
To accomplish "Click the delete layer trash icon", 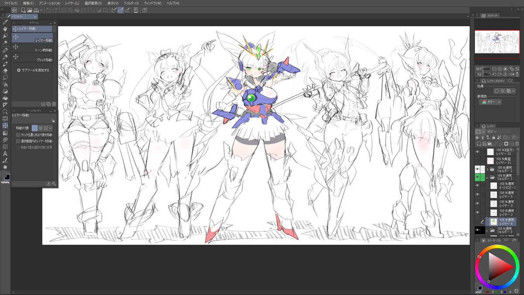I will point(517,143).
